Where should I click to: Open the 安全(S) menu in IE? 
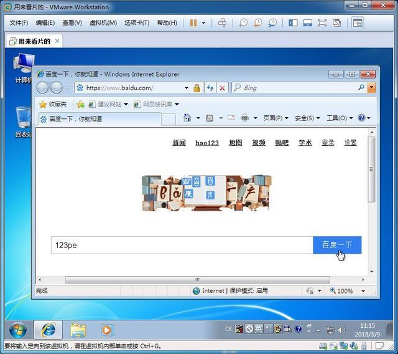tap(307, 118)
